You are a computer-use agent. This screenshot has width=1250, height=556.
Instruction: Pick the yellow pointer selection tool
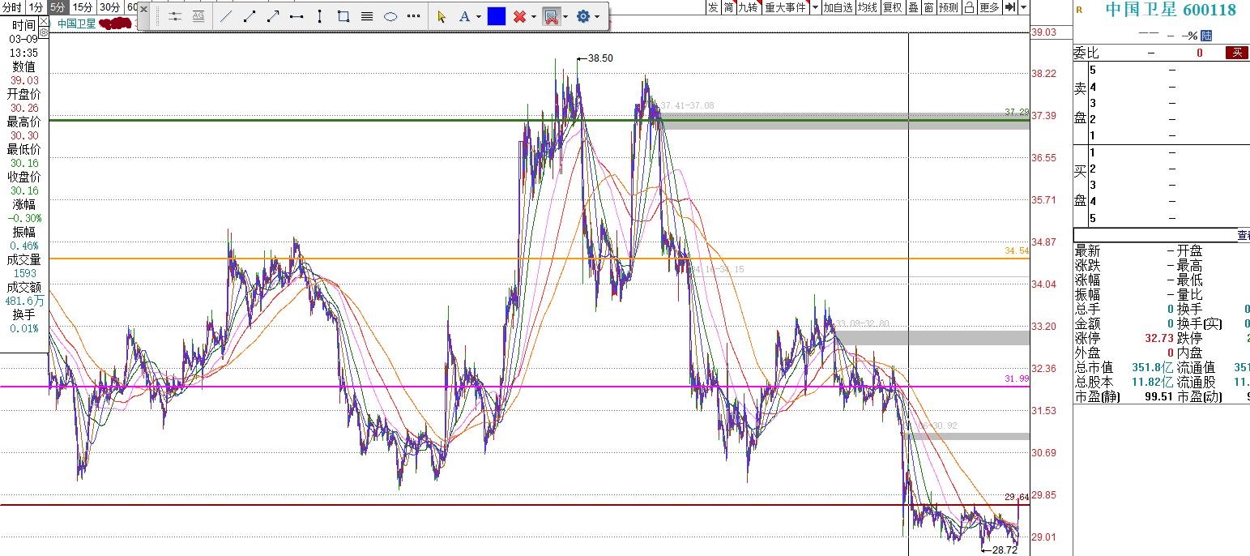tap(442, 16)
